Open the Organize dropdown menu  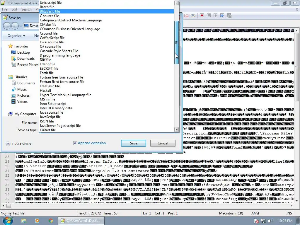click(16, 35)
